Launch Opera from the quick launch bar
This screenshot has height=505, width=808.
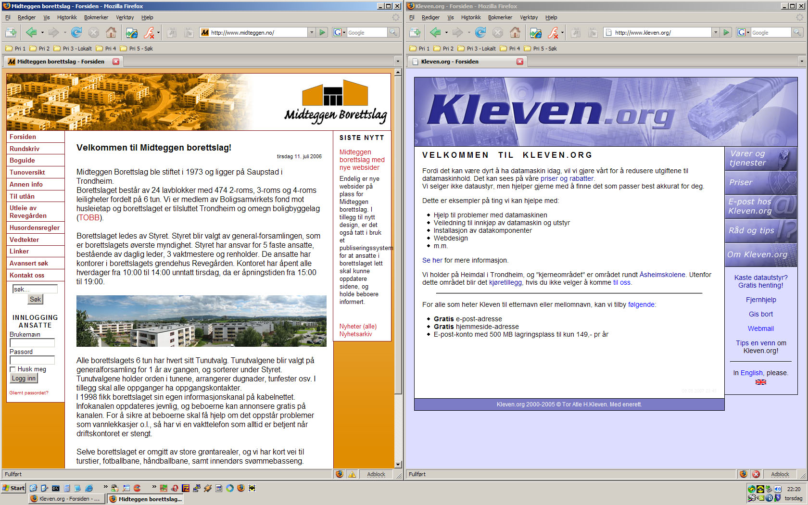point(175,488)
